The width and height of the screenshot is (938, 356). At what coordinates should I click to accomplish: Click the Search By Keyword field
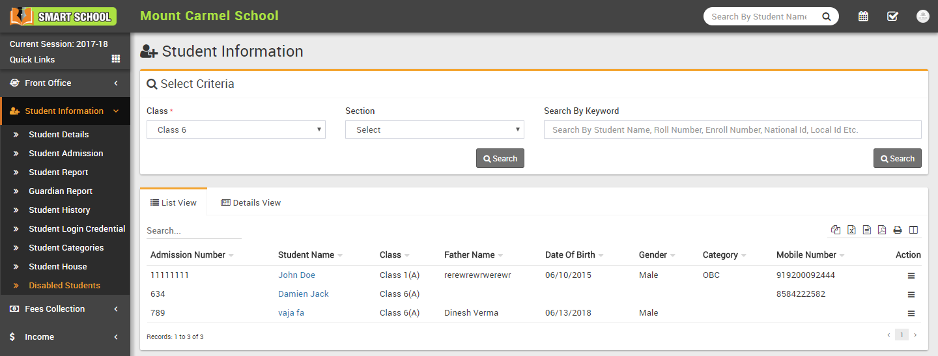pyautogui.click(x=732, y=130)
